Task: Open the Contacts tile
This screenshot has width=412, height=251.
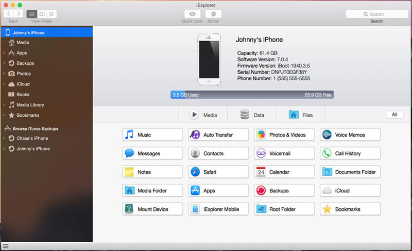Action: 218,153
